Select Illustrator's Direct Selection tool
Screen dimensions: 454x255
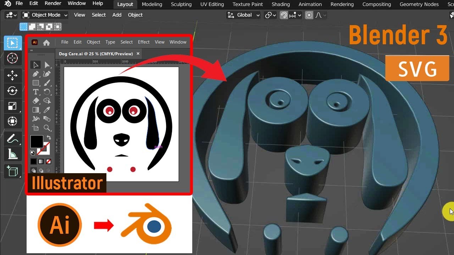(x=47, y=65)
